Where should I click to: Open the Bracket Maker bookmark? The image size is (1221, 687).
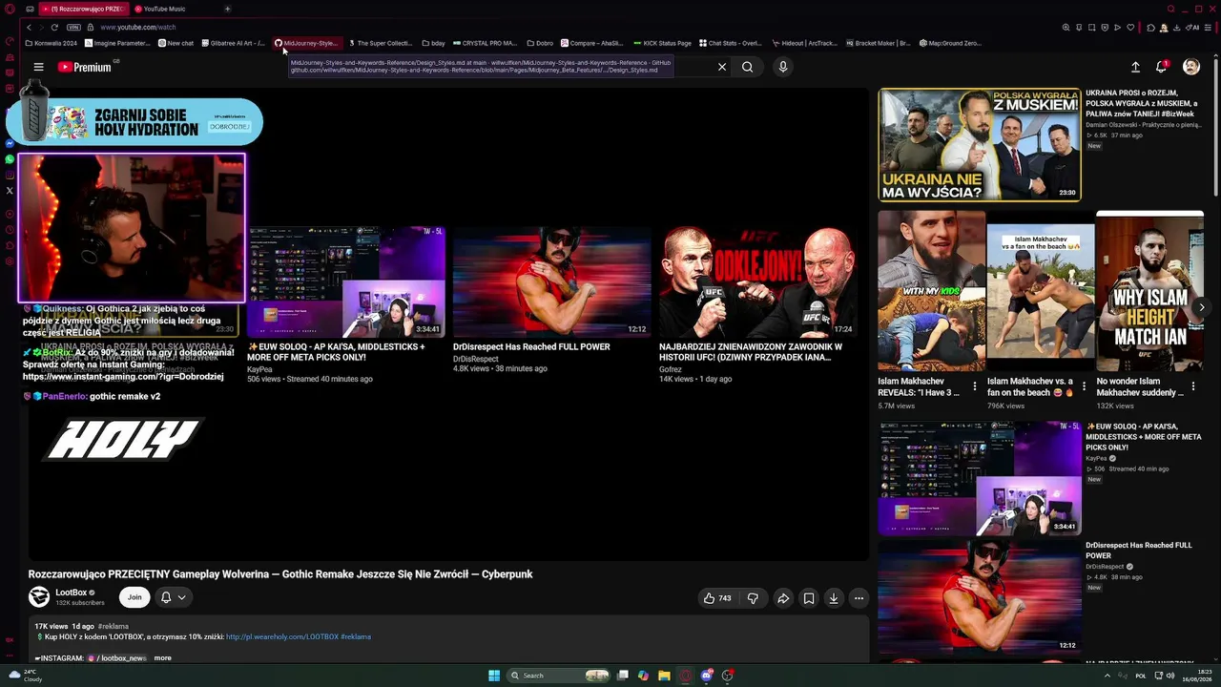pyautogui.click(x=878, y=43)
